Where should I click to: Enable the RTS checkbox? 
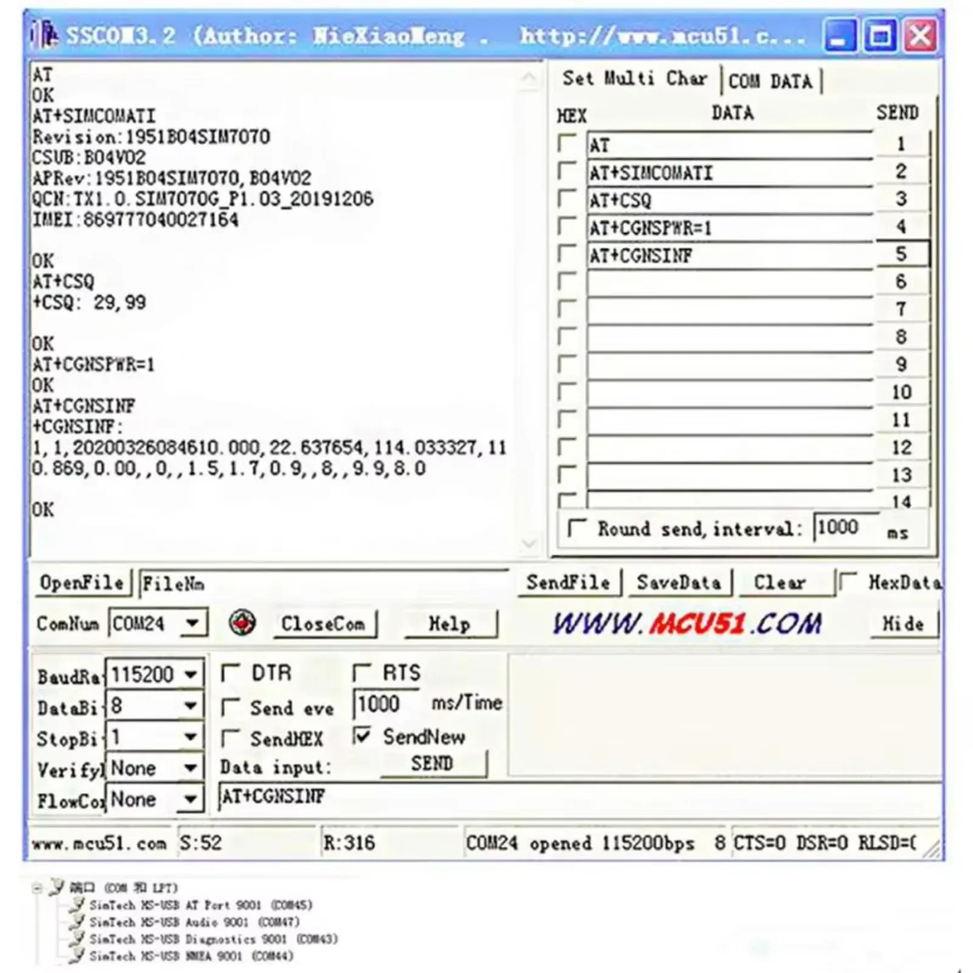[361, 673]
